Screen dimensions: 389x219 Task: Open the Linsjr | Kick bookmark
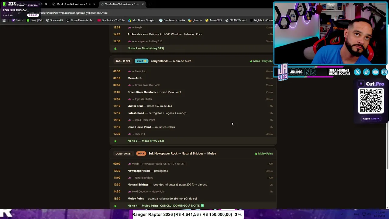pyautogui.click(x=34, y=20)
